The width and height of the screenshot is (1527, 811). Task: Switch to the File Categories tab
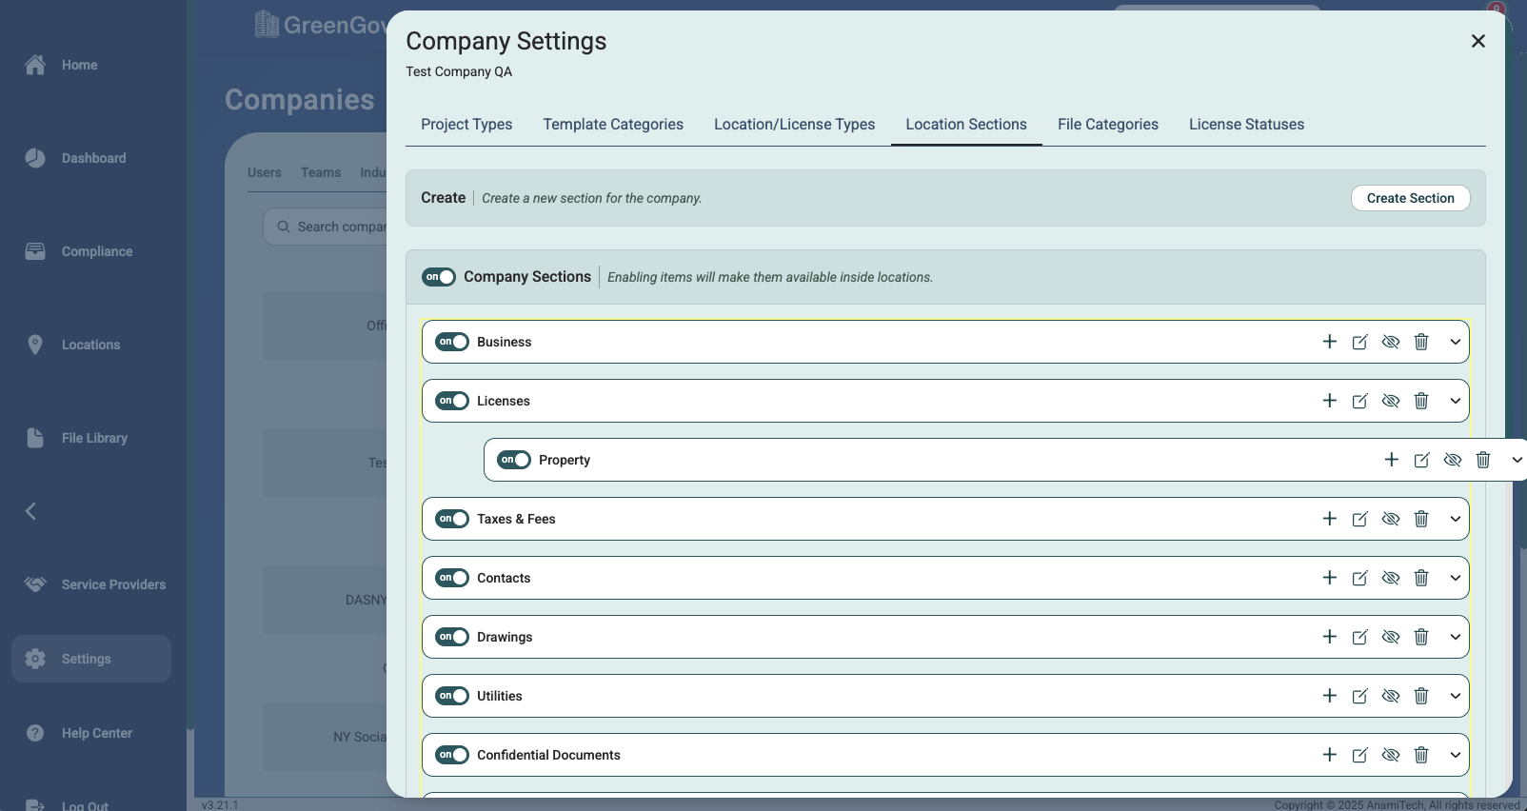[1108, 125]
